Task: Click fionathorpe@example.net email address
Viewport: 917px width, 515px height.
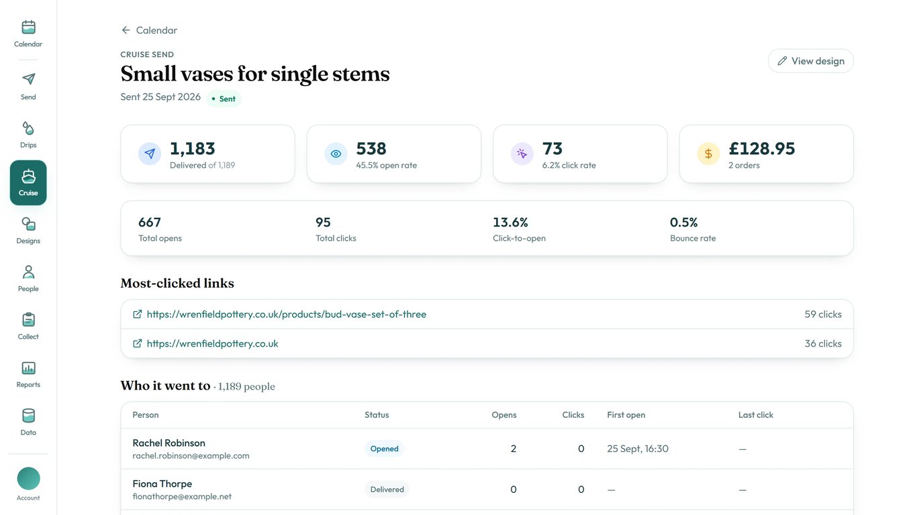Action: point(183,497)
